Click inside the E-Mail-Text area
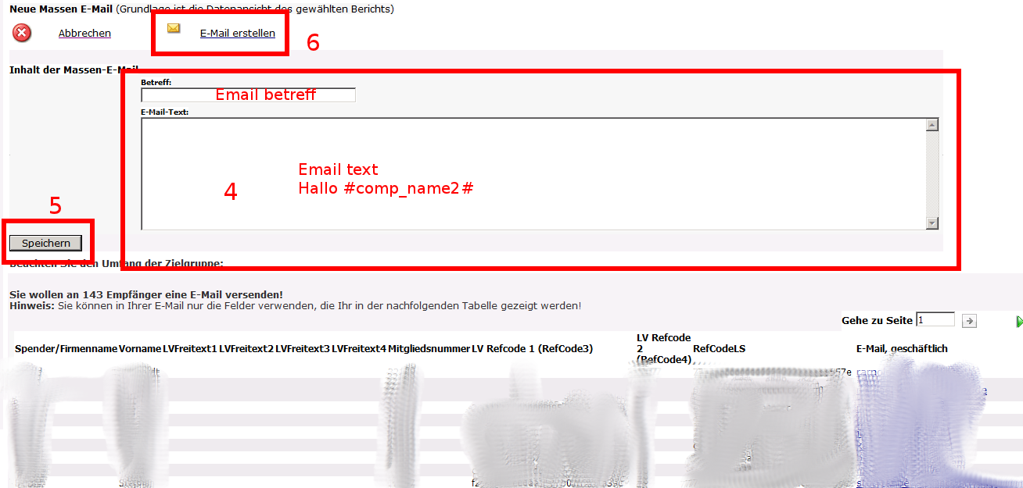 pyautogui.click(x=533, y=174)
